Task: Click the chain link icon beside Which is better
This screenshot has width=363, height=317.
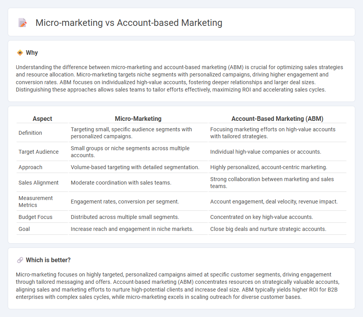Action: coord(20,260)
